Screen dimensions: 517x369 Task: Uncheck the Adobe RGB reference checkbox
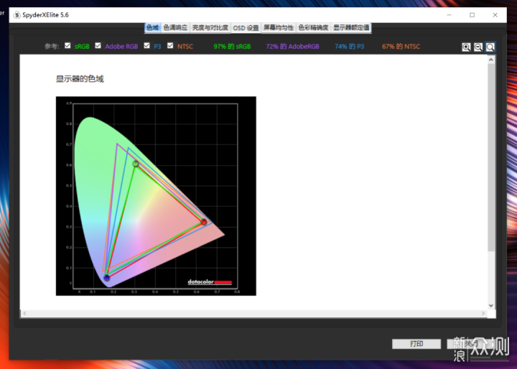(98, 45)
